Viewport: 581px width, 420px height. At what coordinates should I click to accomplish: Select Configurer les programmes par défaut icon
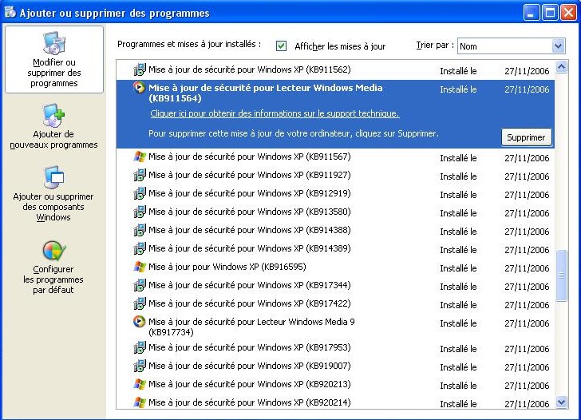(54, 251)
